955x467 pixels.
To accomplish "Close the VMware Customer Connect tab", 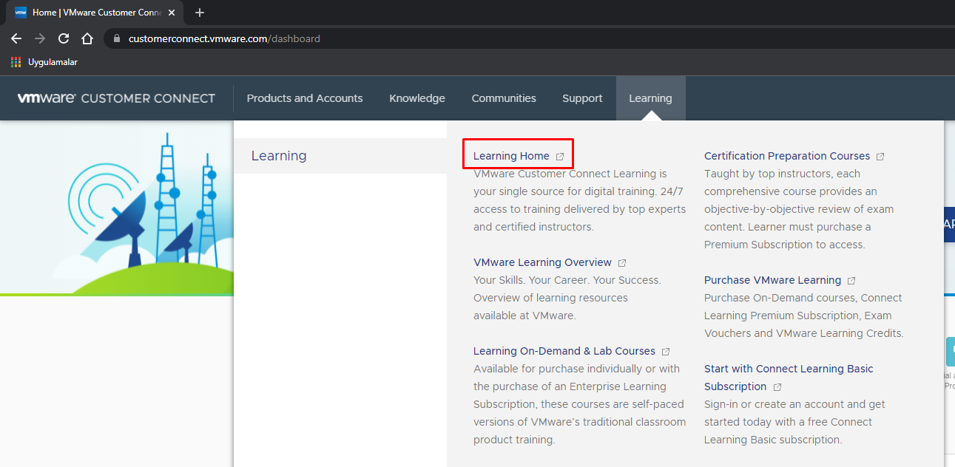I will point(172,13).
